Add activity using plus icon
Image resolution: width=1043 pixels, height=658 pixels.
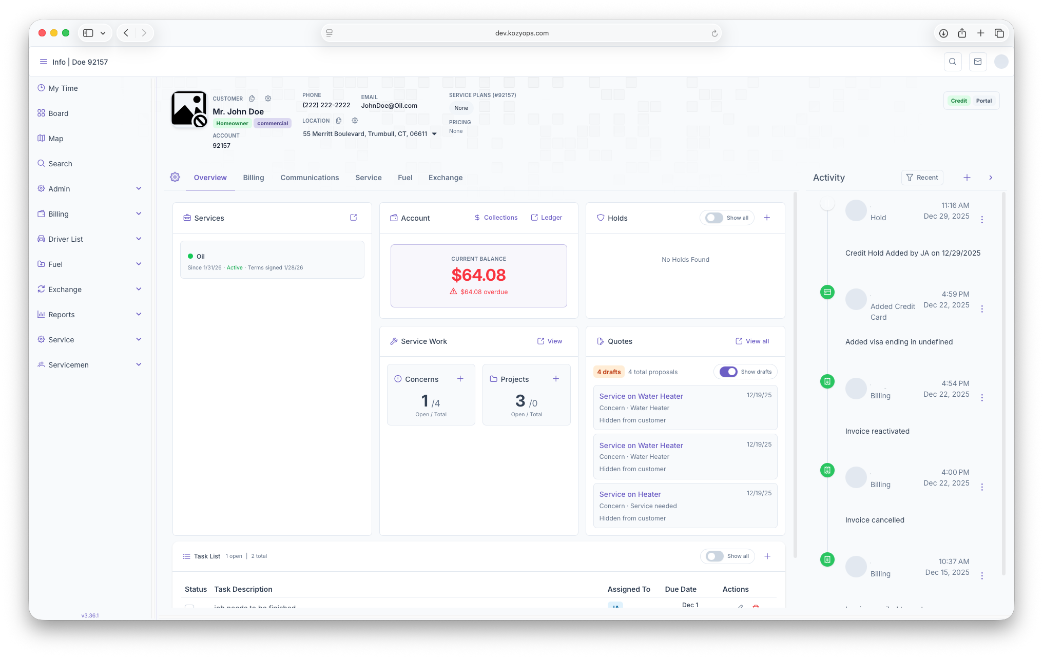coord(967,178)
